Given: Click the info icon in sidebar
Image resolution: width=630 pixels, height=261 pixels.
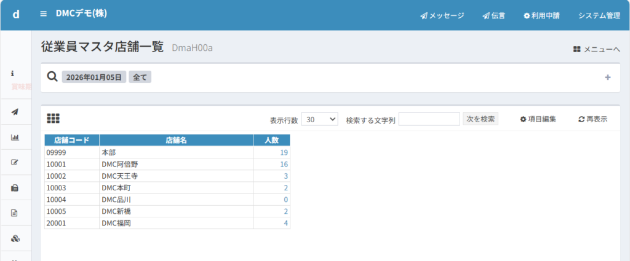Looking at the screenshot, I should coord(14,73).
